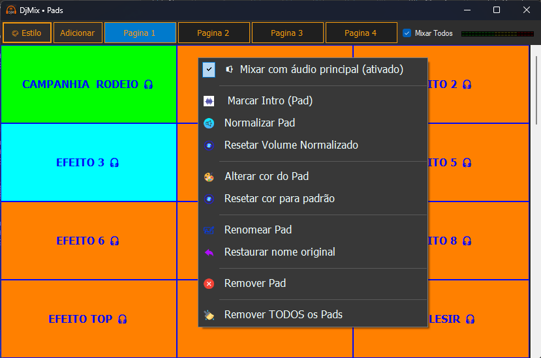Toggle the Mixar Todos checkbox
541x358 pixels.
(x=407, y=33)
